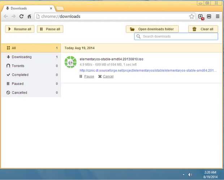This screenshot has width=224, height=180.
Task: Click the address bar with chrome://downloads
Action: 114,16
